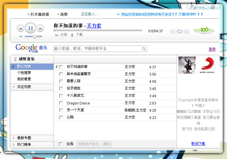Click the Sony Music logo
Image resolution: width=227 pixels, height=159 pixels.
click(207, 65)
